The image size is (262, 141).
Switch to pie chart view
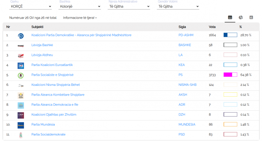[x=241, y=17]
